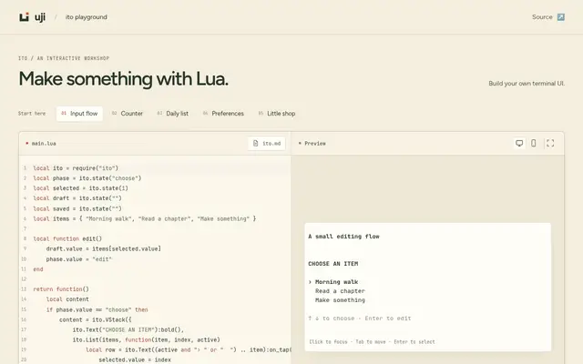Viewport: 583px width, 364px height.
Task: Click code line selected.value = index
Action: pyautogui.click(x=135, y=360)
